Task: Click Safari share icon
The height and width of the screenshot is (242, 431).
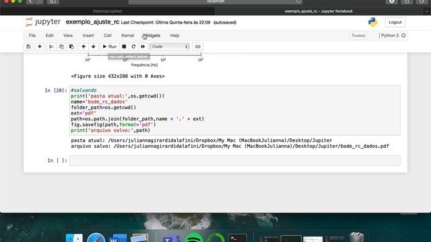Action: (x=407, y=1)
